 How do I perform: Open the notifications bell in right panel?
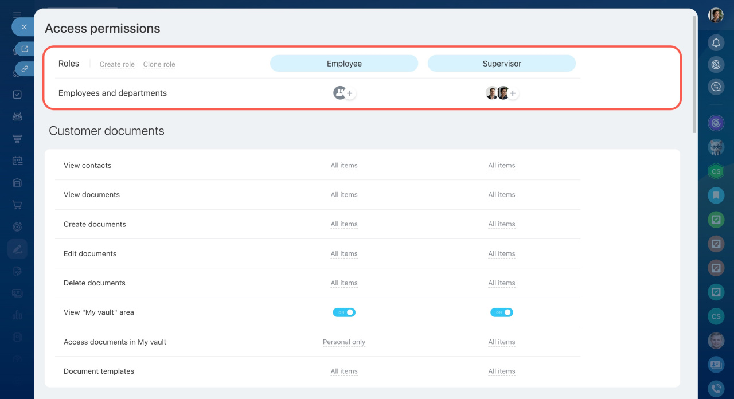716,42
